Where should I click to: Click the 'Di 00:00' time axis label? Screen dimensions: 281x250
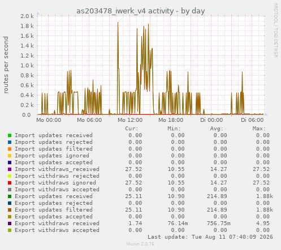coord(211,120)
